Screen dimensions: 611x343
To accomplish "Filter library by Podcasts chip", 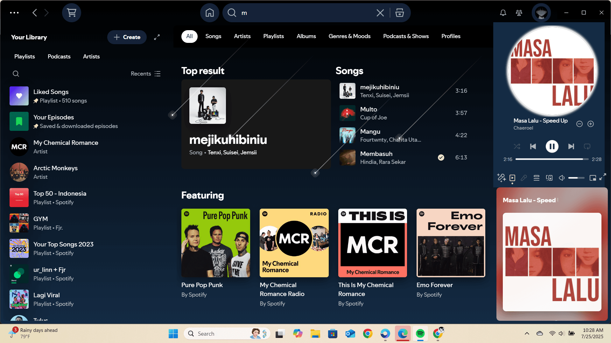I will [59, 57].
